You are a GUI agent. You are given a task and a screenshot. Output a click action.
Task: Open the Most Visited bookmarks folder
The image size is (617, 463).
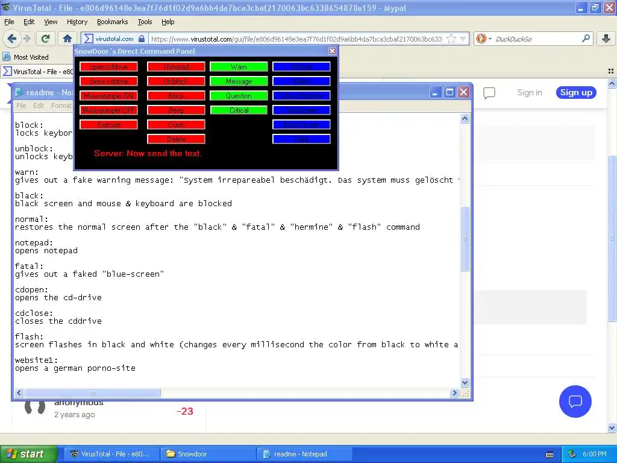click(x=26, y=57)
